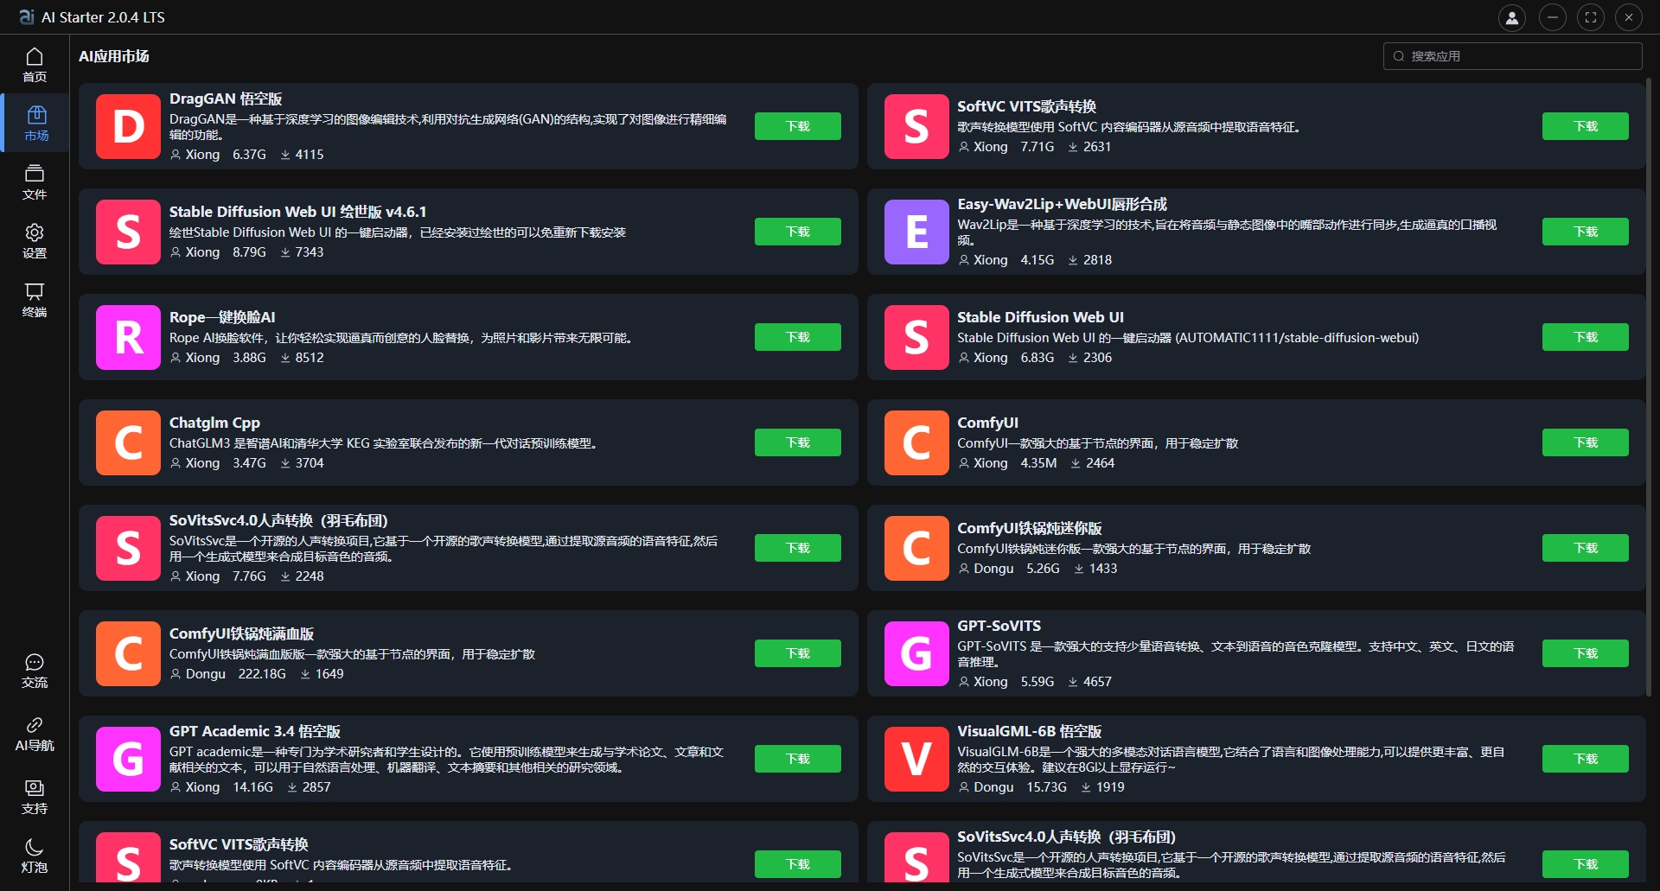Image resolution: width=1660 pixels, height=891 pixels.
Task: Click the DragGAN app icon
Action: pos(127,126)
